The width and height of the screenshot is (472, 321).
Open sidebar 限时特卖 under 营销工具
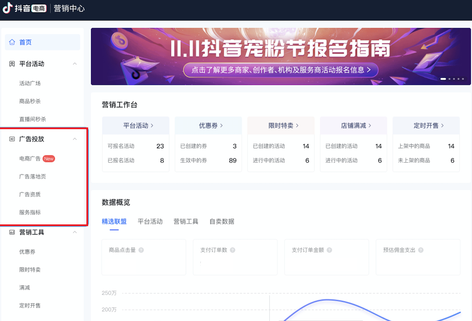(x=30, y=270)
